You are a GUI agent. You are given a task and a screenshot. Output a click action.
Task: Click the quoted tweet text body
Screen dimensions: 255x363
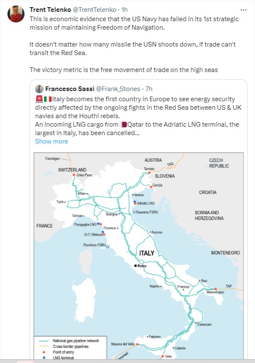click(138, 116)
